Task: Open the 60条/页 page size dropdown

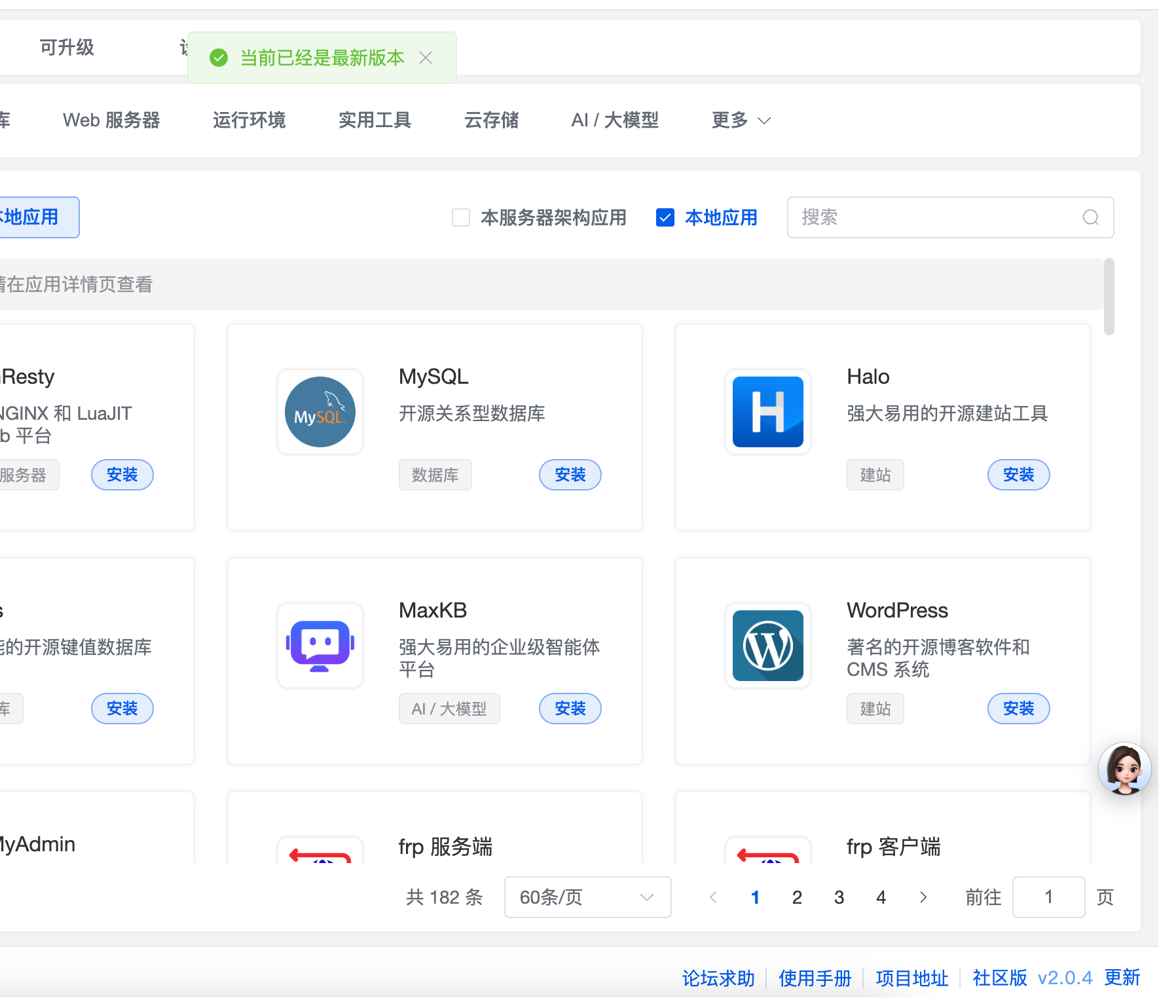Action: coord(587,897)
